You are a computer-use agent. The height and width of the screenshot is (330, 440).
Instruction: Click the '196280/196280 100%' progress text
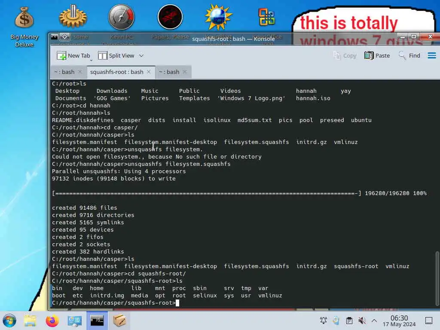tap(396, 193)
